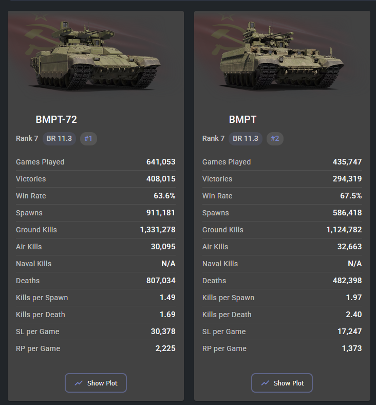Image resolution: width=376 pixels, height=405 pixels.
Task: Click the chart icon in BMPT's Show Plot button
Action: coord(265,383)
